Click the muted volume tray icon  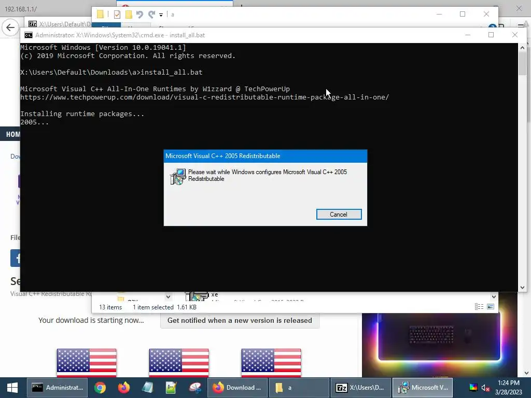[x=485, y=388]
